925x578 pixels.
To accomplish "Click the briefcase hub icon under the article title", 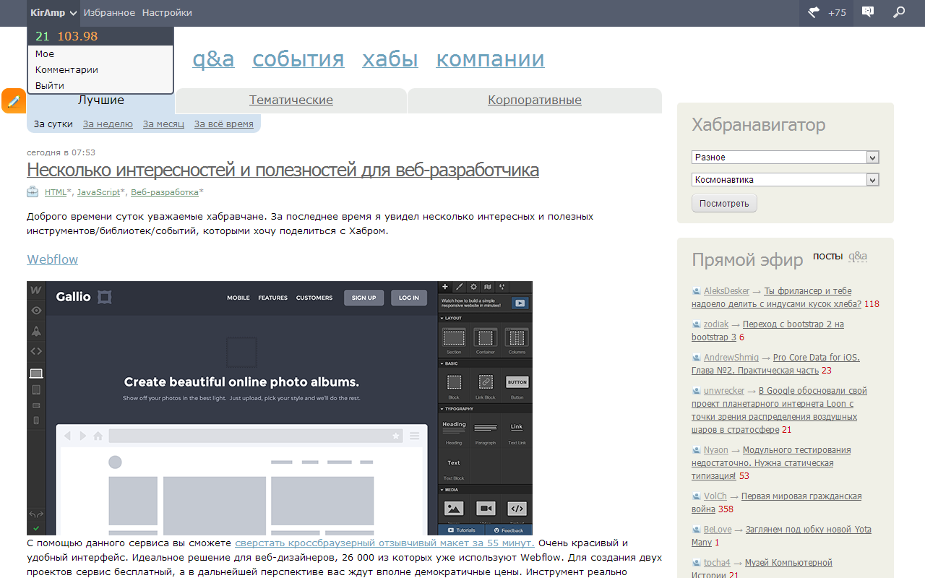I will [33, 192].
